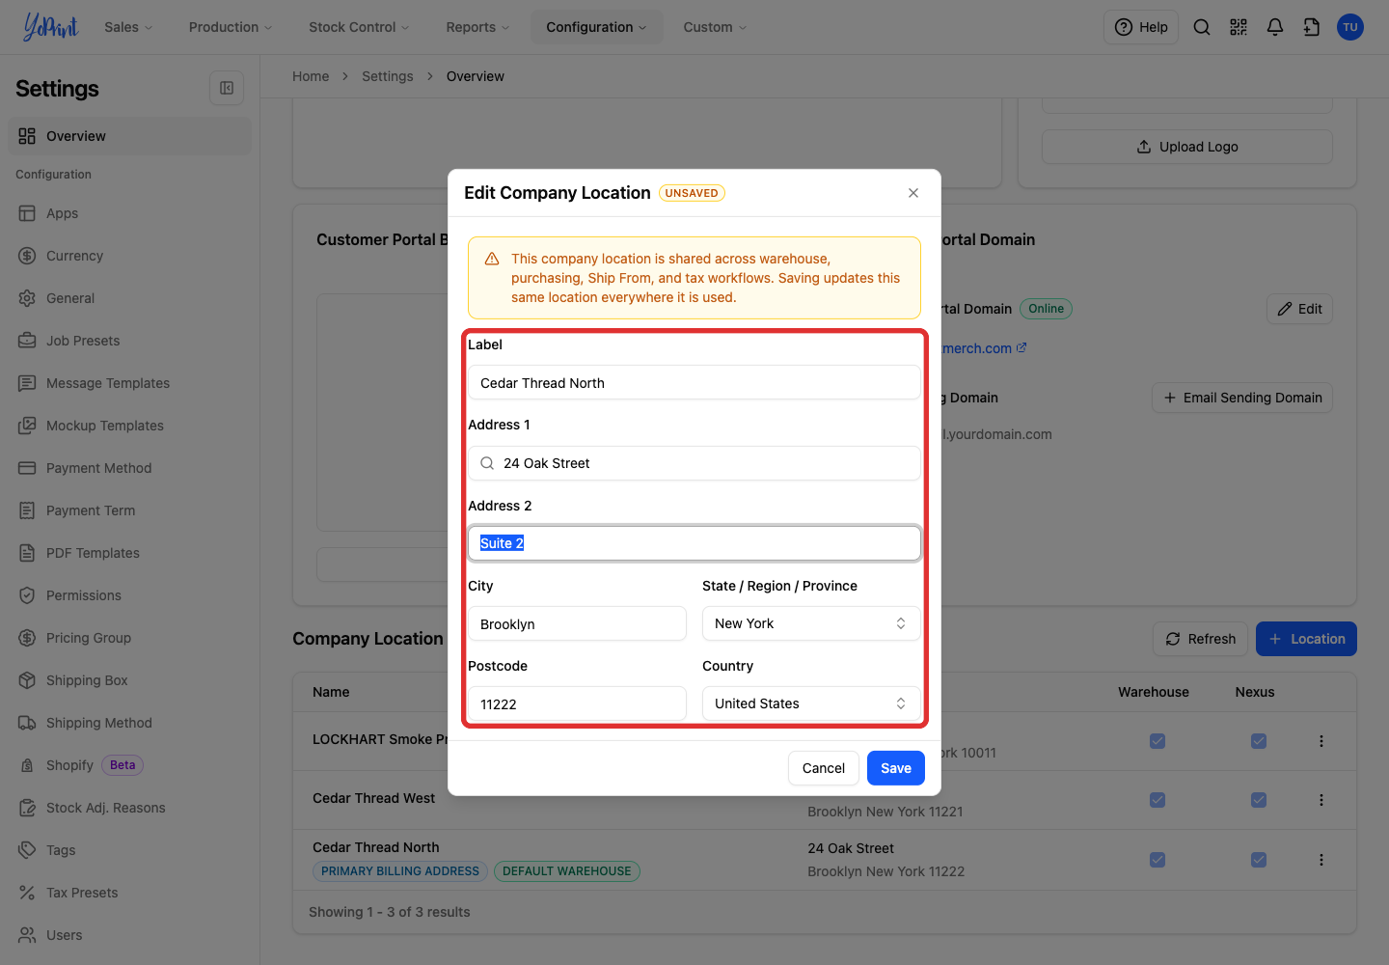Toggle Warehouse checkbox for LOCKHART Smoke row
Viewport: 1389px width, 965px height.
coord(1157,741)
